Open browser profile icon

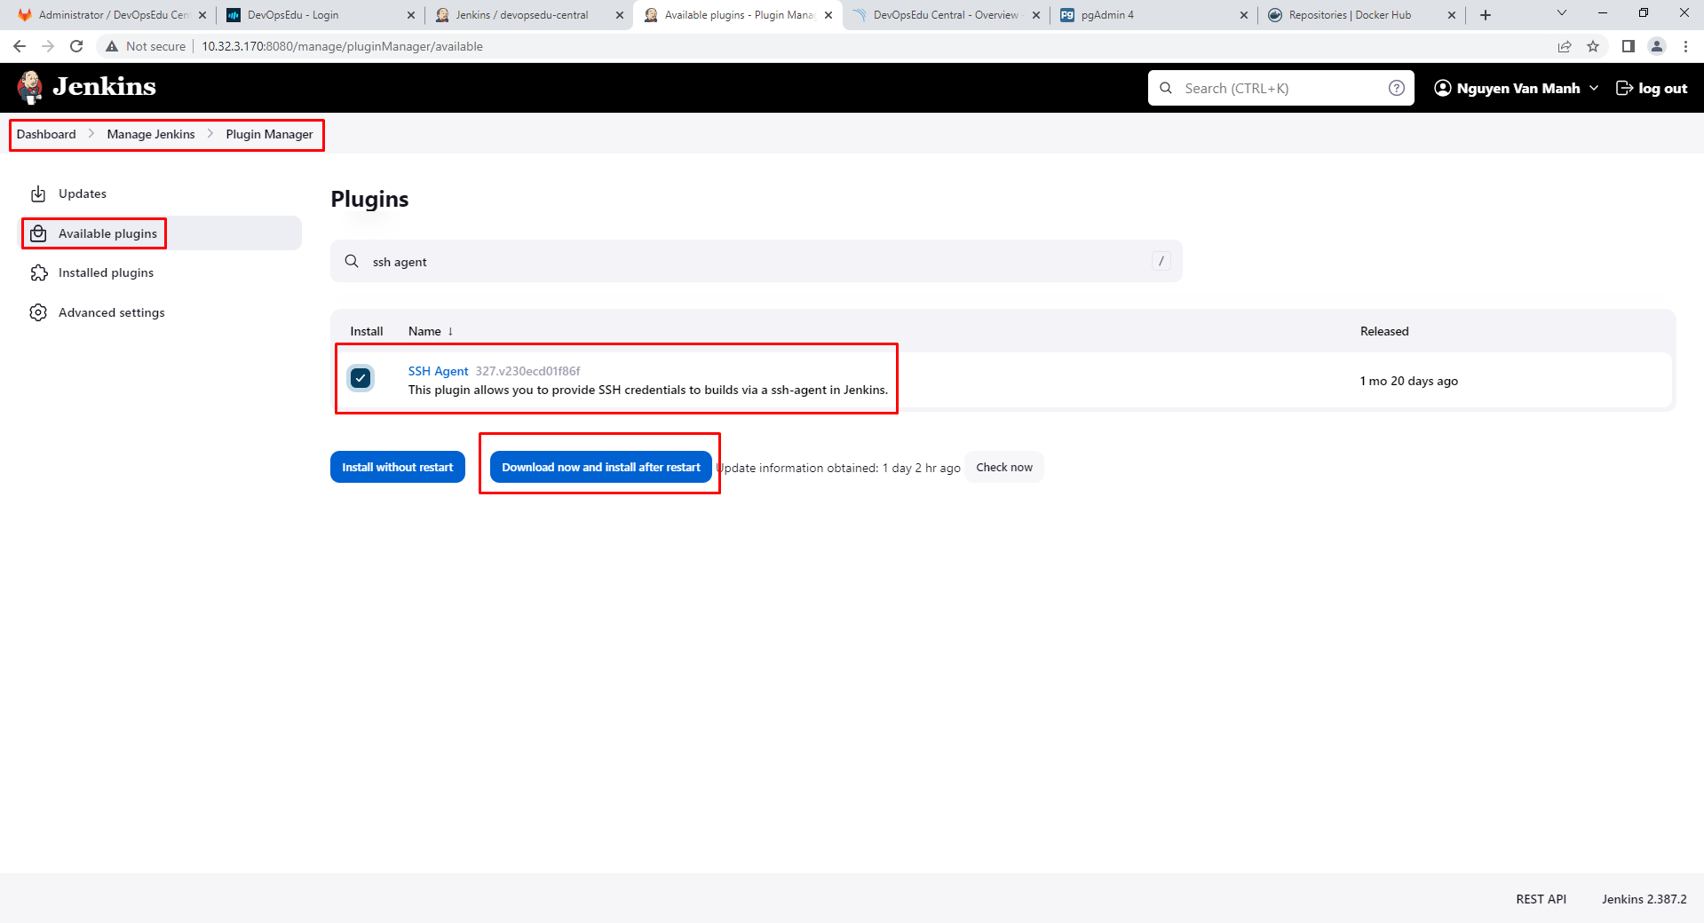tap(1656, 46)
